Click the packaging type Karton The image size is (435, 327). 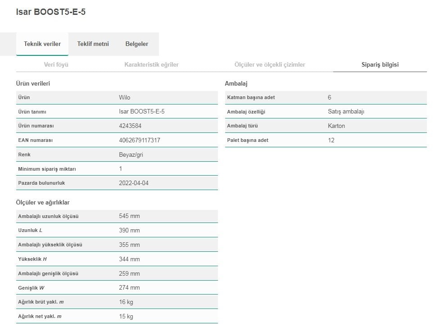[336, 126]
